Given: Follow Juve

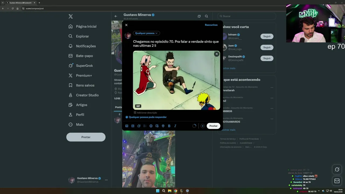Looking at the screenshot, I should click(x=267, y=47).
